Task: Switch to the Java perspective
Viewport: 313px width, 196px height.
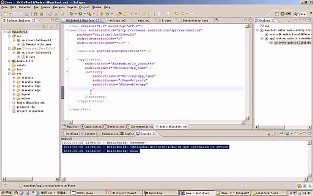Action: 300,14
